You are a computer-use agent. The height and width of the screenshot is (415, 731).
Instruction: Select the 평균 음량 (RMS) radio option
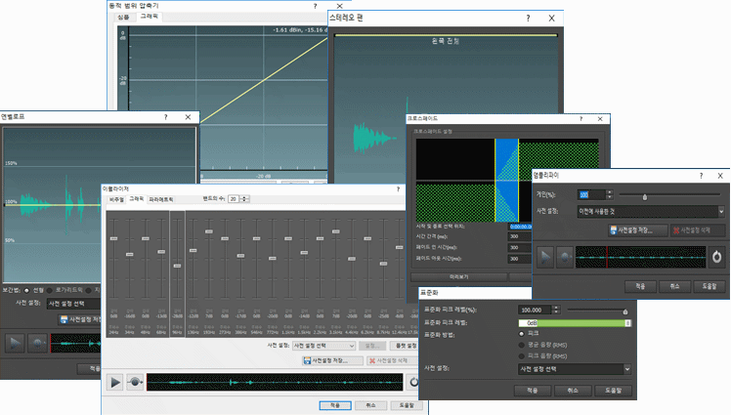(522, 345)
